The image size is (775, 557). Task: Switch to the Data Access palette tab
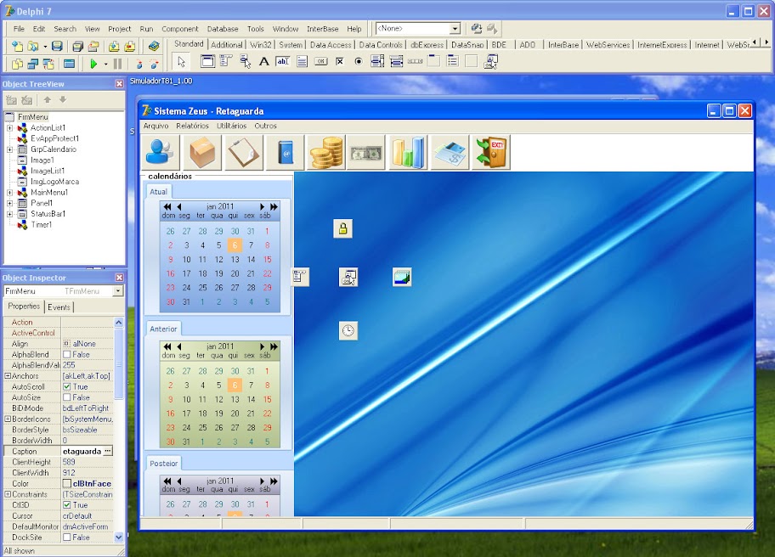[x=331, y=45]
